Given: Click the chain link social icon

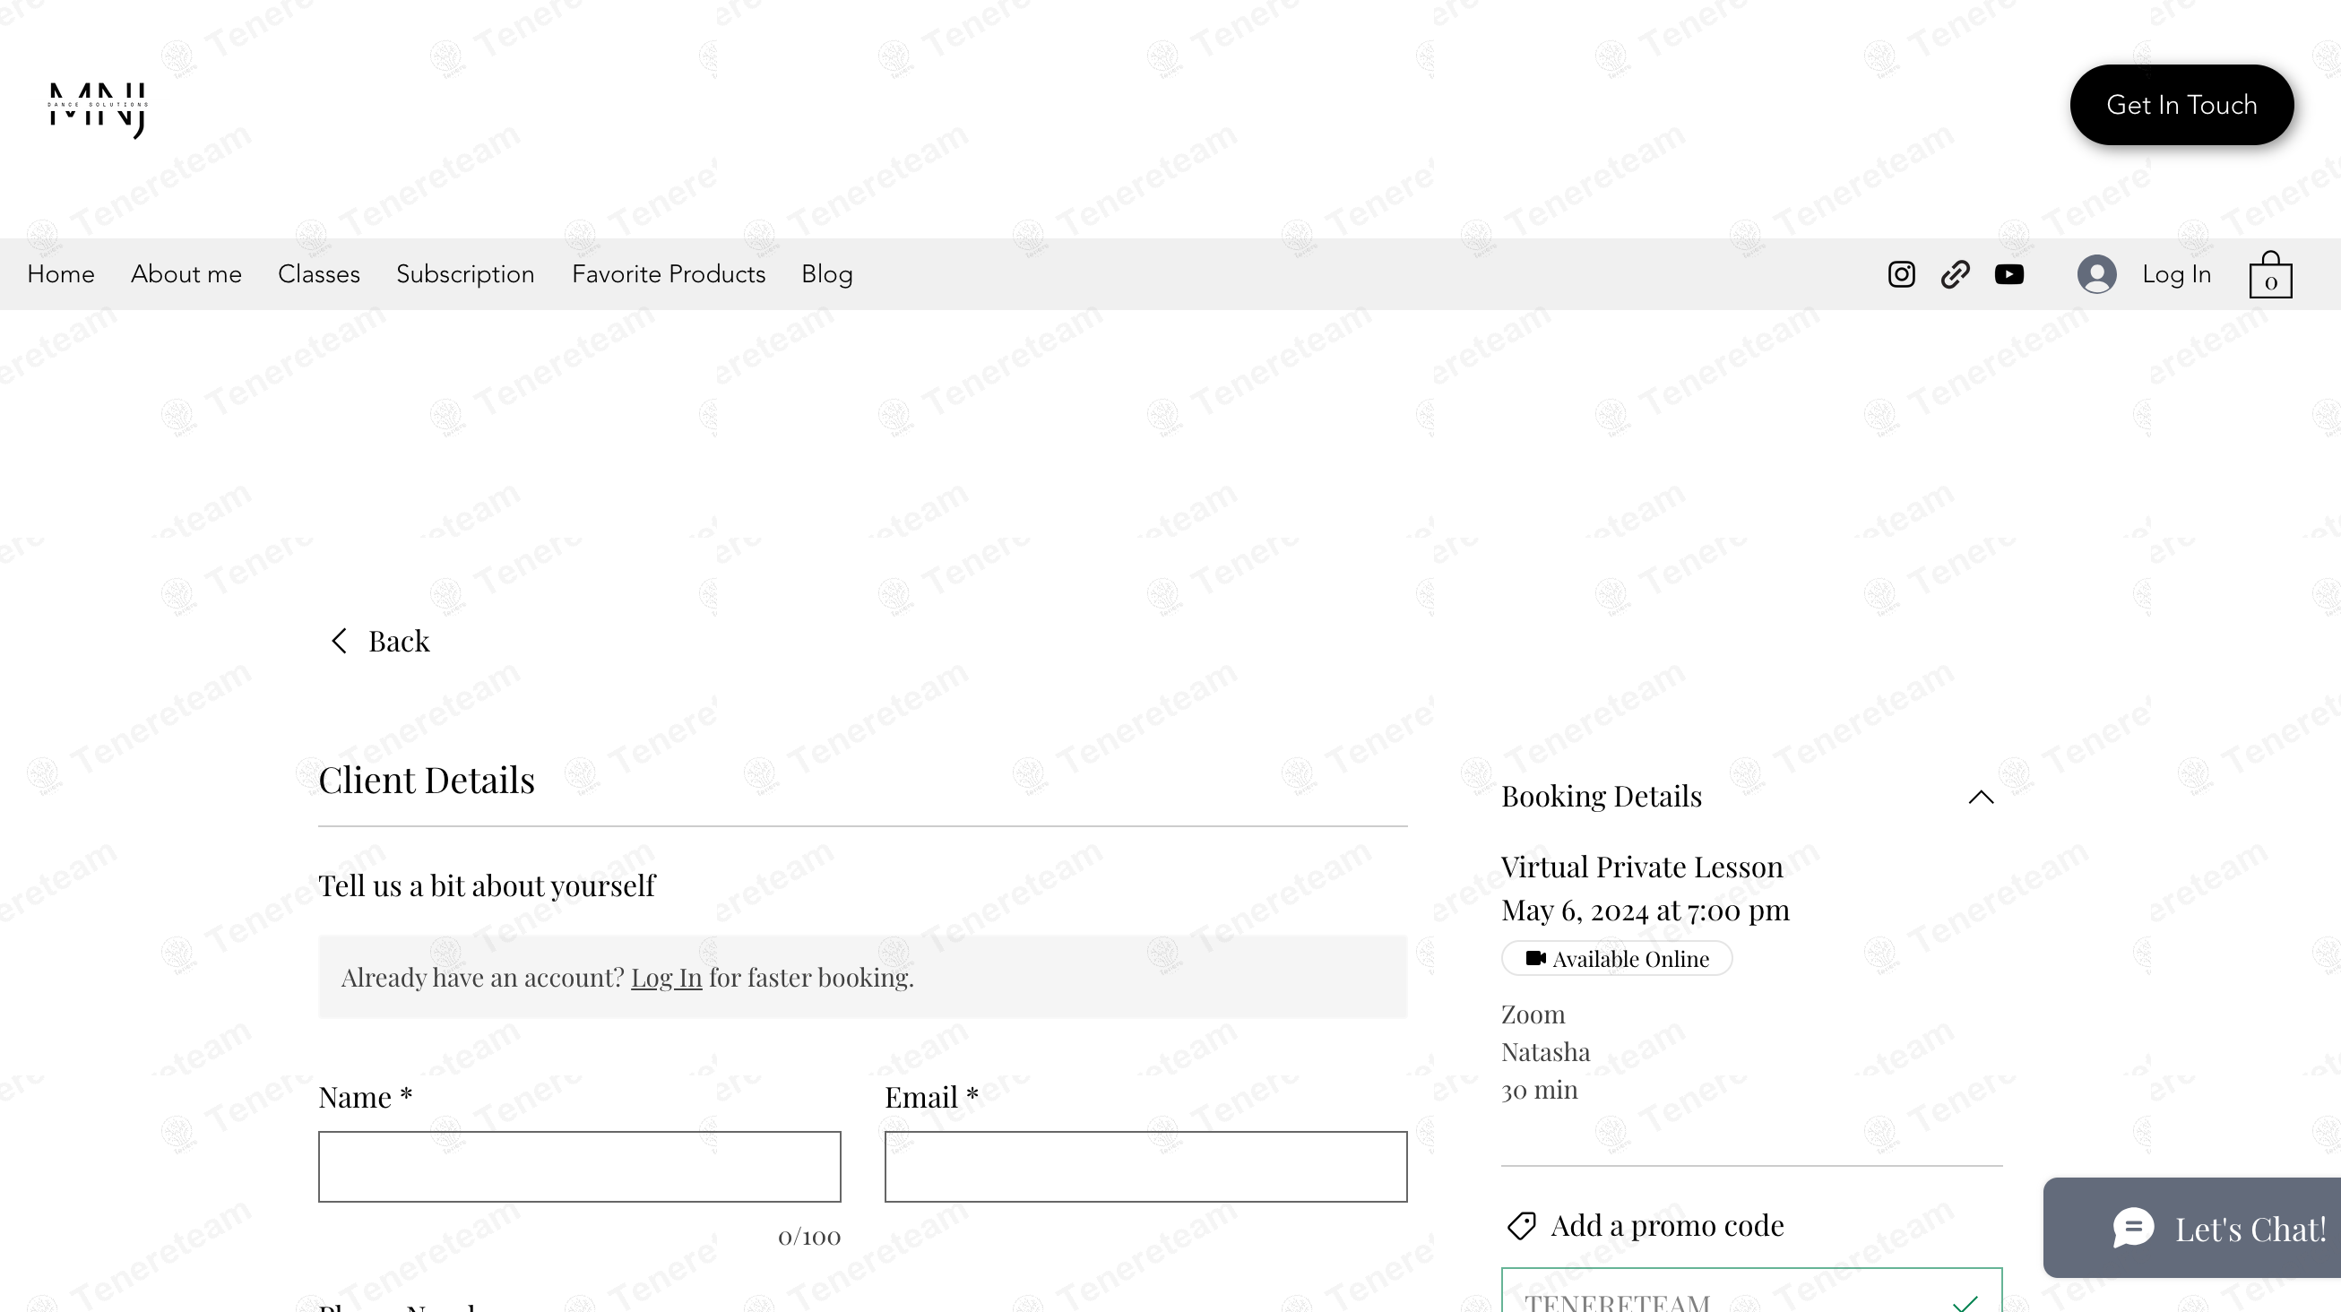Looking at the screenshot, I should pos(1955,274).
